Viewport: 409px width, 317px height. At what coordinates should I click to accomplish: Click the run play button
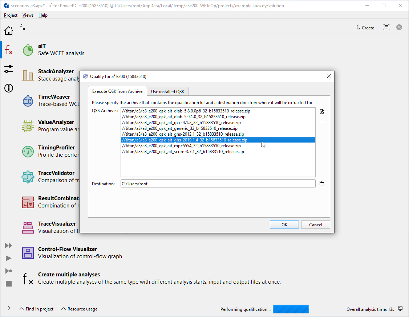pos(9,258)
